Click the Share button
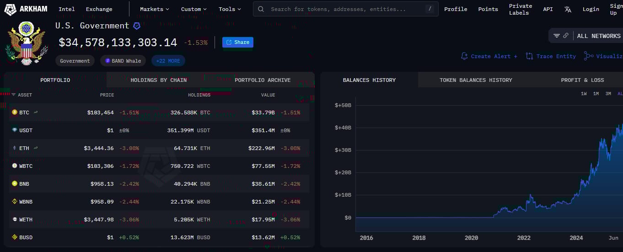This screenshot has height=252, width=623. coord(238,42)
